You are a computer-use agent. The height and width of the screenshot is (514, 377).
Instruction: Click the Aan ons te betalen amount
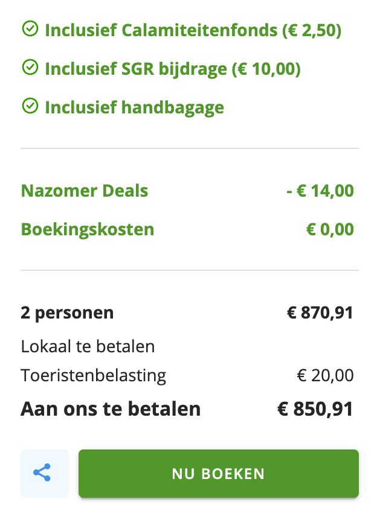[x=320, y=408]
